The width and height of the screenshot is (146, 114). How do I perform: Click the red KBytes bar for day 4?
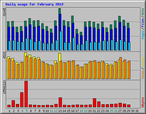[x=22, y=100]
